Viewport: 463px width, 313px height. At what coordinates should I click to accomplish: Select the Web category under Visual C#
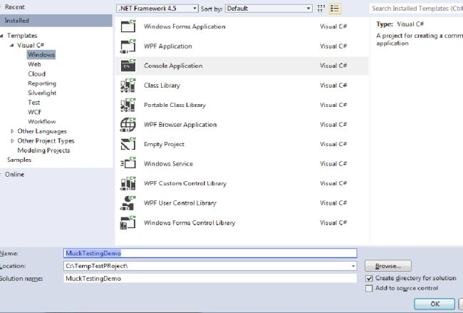click(x=34, y=64)
